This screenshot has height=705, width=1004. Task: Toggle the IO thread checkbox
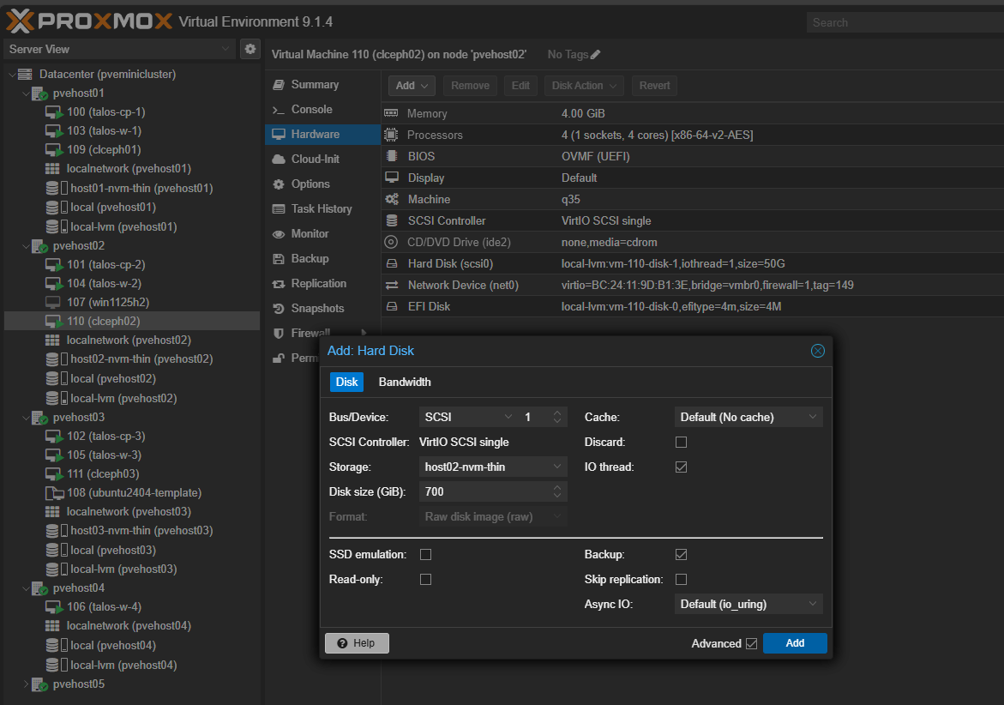(681, 467)
